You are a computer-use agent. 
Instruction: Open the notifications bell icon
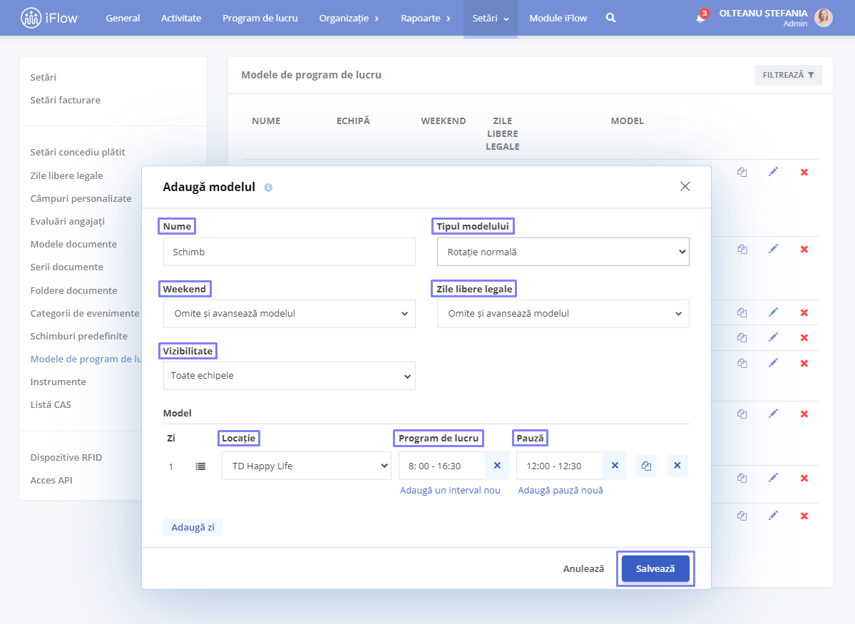[701, 17]
